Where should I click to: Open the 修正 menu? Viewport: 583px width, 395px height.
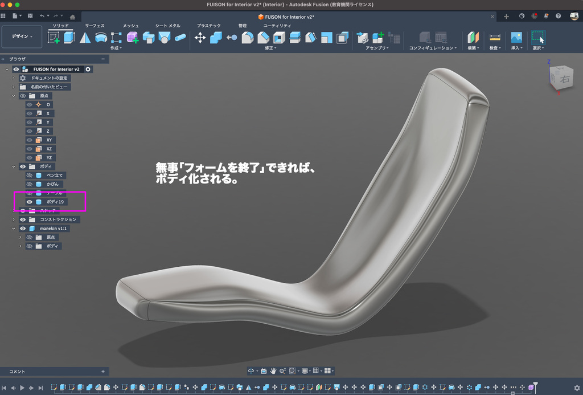click(x=270, y=48)
